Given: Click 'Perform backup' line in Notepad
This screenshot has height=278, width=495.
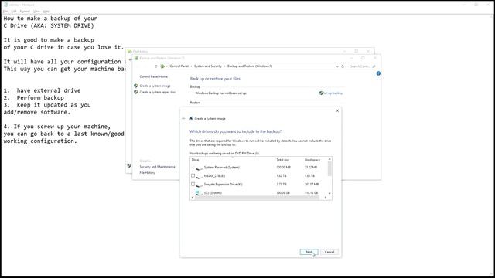Looking at the screenshot, I should 40,98.
